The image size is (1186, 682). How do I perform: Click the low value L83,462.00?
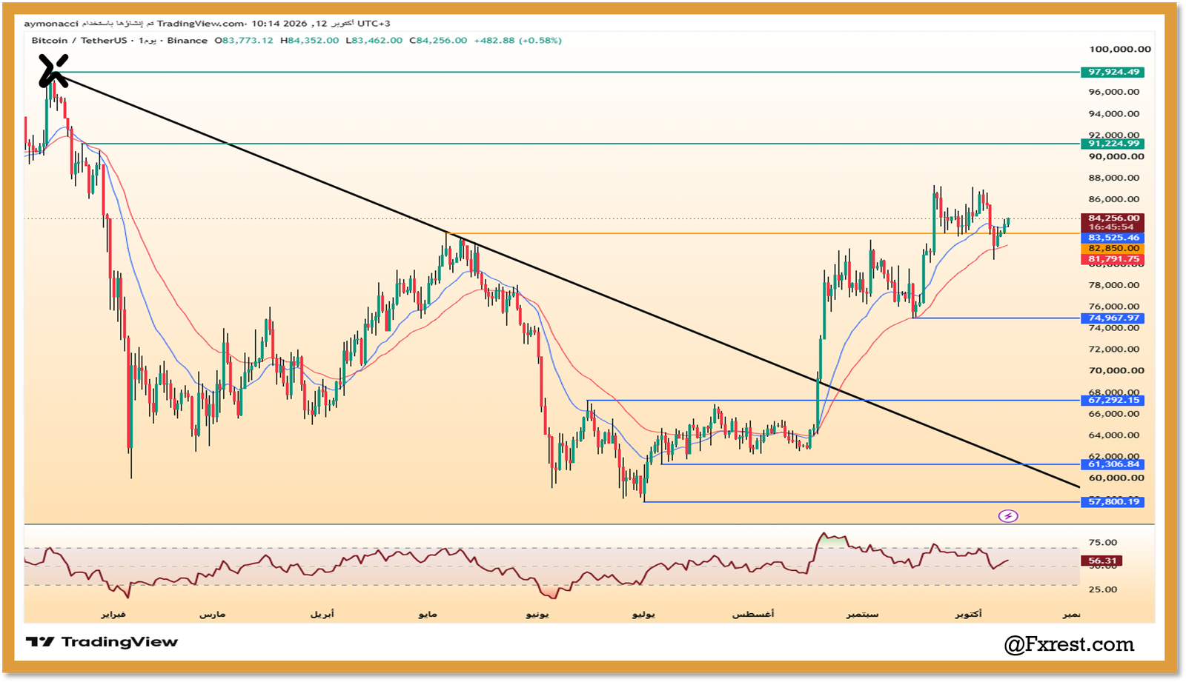coord(374,41)
